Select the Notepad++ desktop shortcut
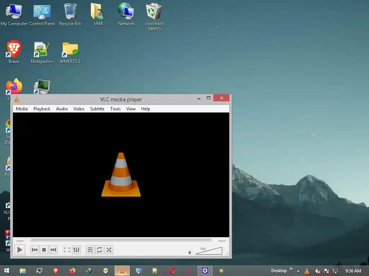Screen dimensions: 369x276 [42, 52]
